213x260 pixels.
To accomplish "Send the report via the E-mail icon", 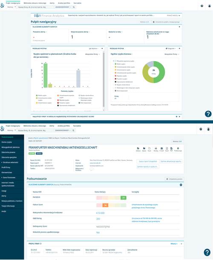I will tap(161, 149).
